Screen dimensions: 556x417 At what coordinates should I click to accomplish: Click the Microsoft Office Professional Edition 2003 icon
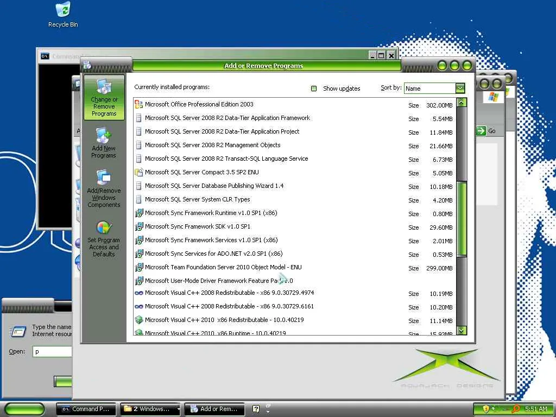pyautogui.click(x=139, y=104)
